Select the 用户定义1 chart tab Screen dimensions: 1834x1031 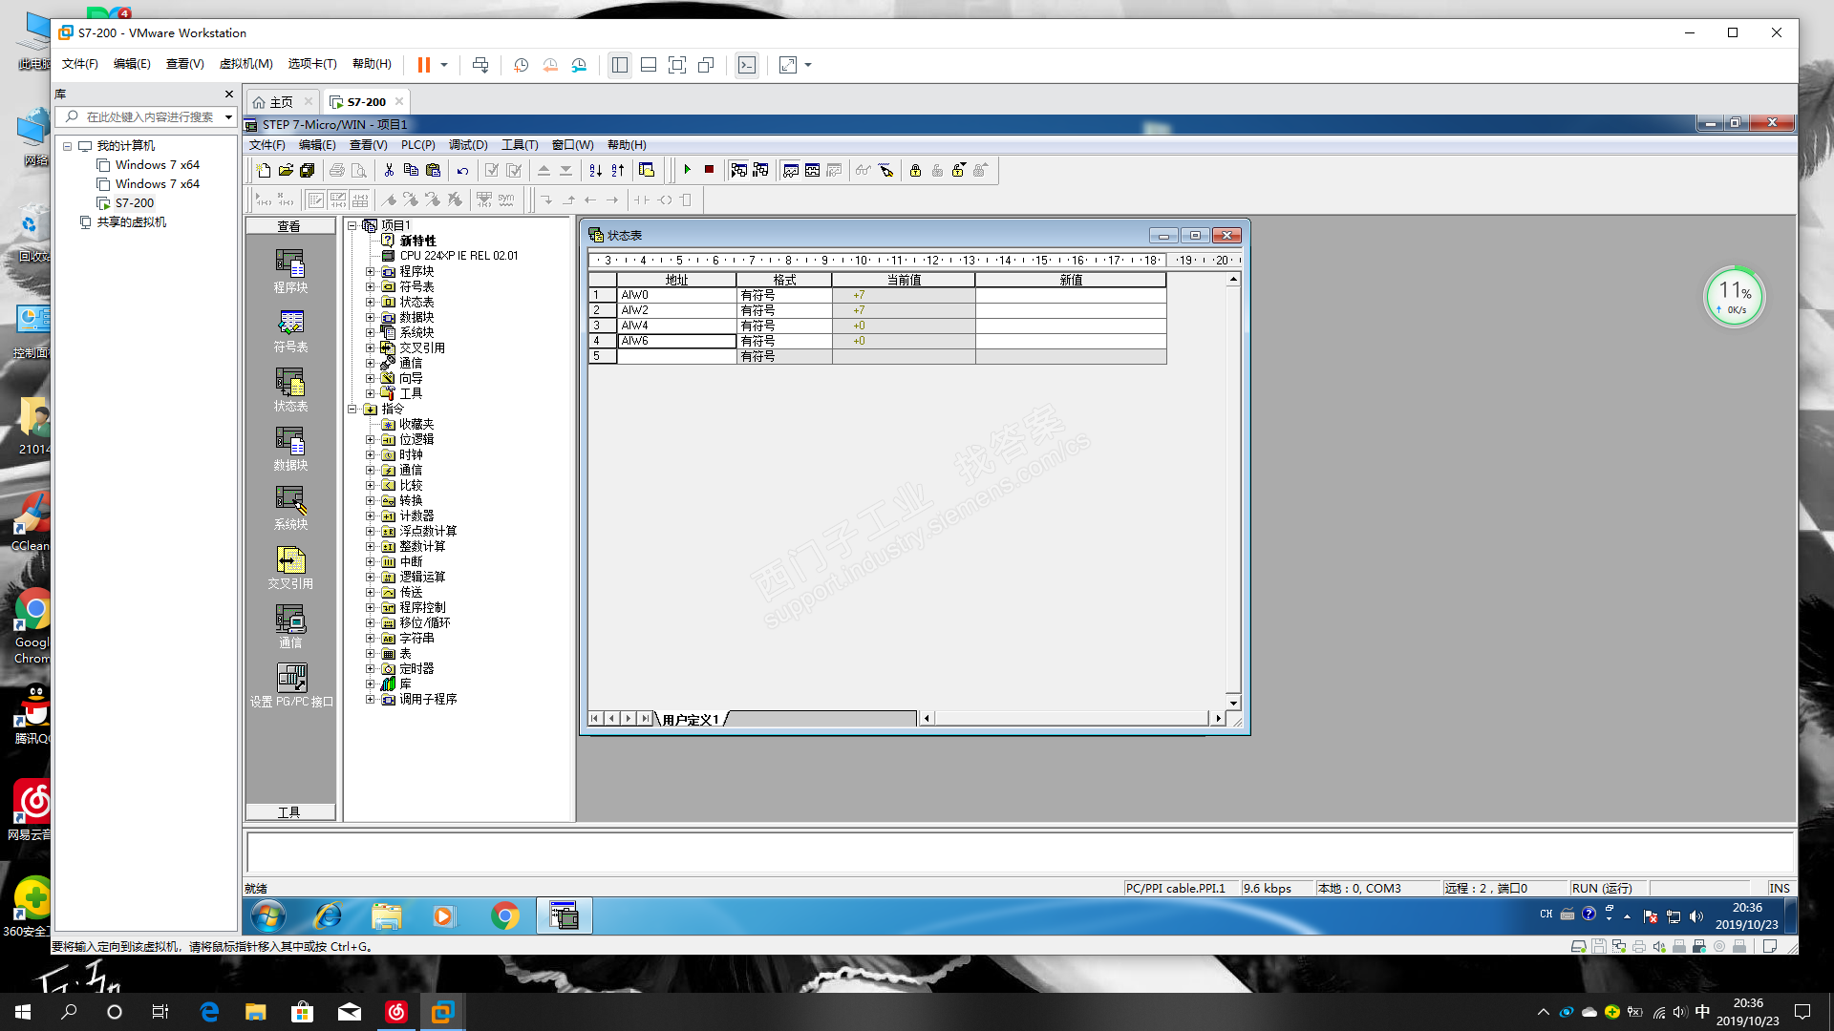point(690,719)
